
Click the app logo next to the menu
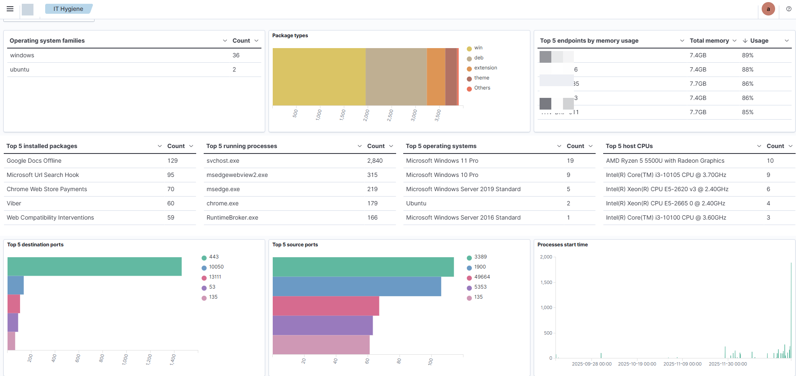[28, 9]
